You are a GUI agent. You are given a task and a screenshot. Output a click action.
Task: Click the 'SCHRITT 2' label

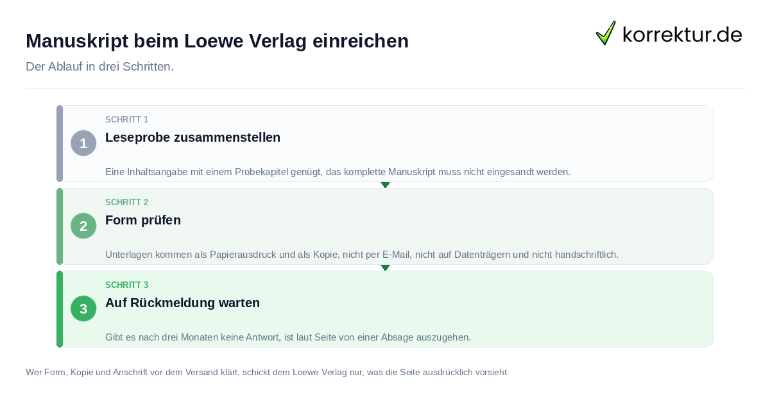coord(126,203)
